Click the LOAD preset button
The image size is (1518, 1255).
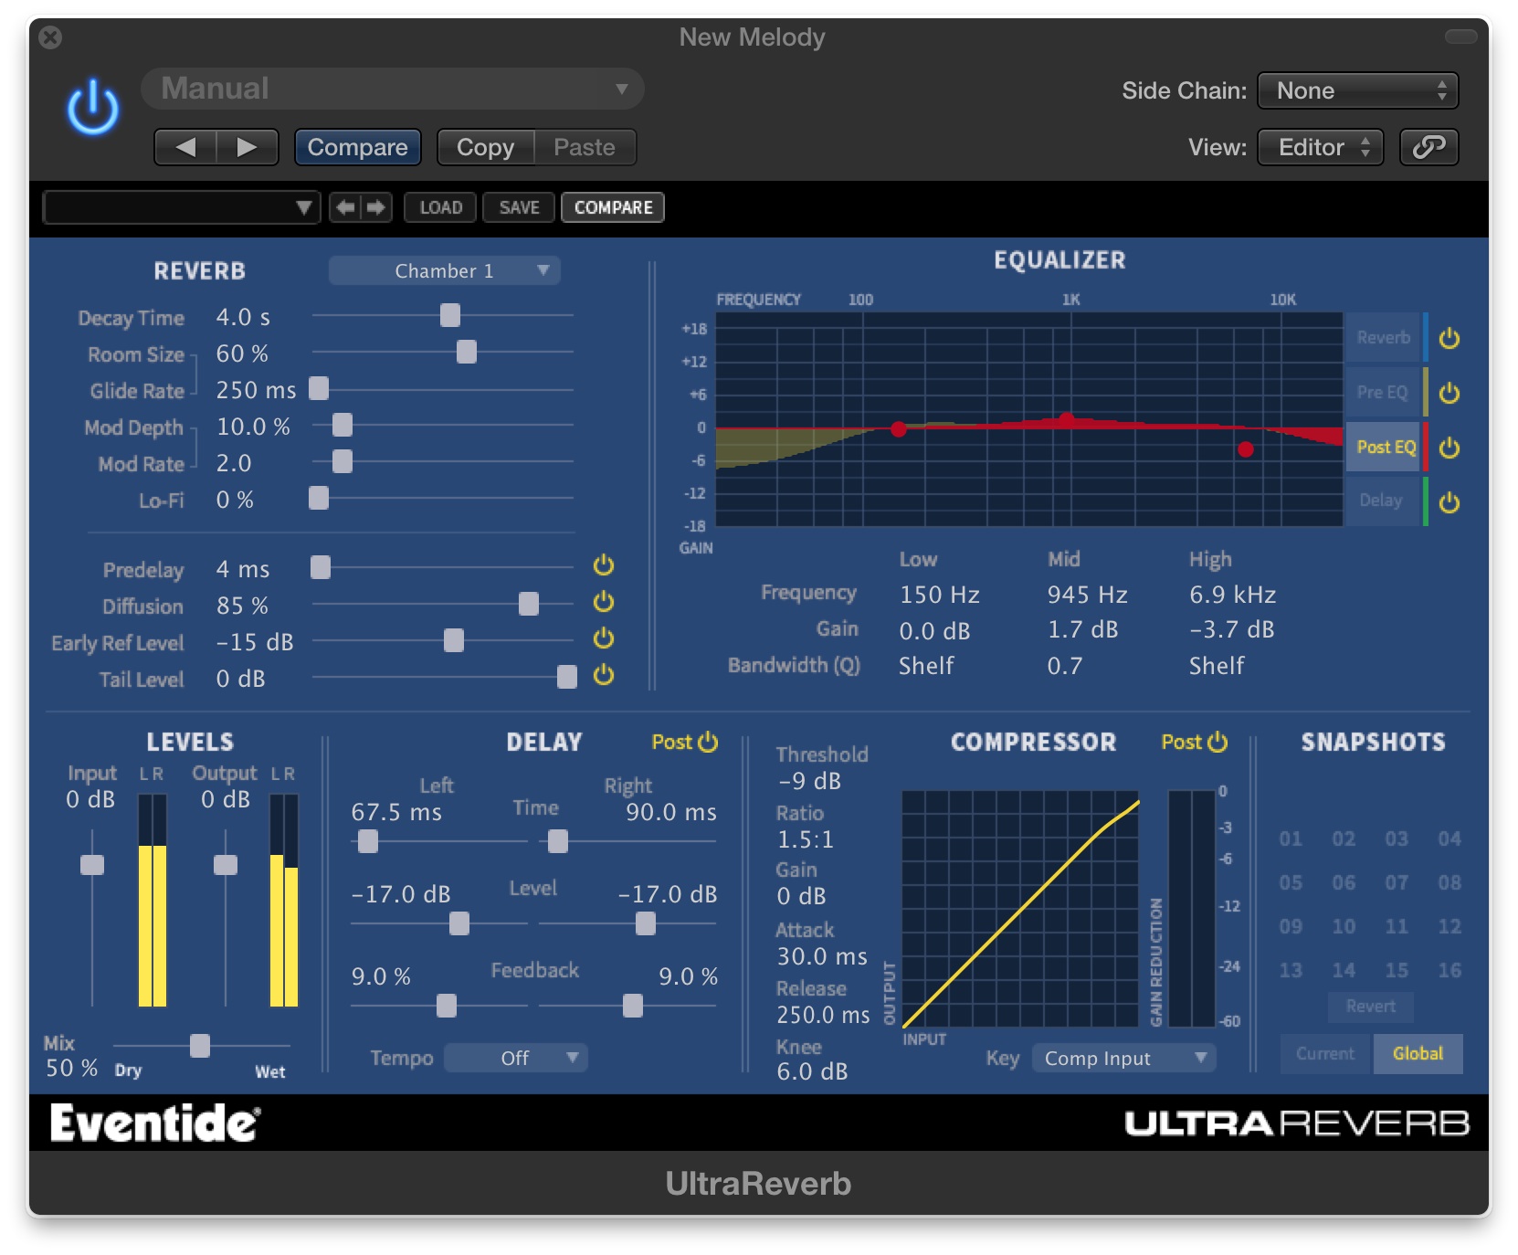tap(441, 207)
